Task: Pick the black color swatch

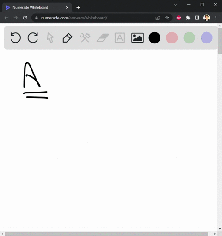Action: pyautogui.click(x=154, y=38)
